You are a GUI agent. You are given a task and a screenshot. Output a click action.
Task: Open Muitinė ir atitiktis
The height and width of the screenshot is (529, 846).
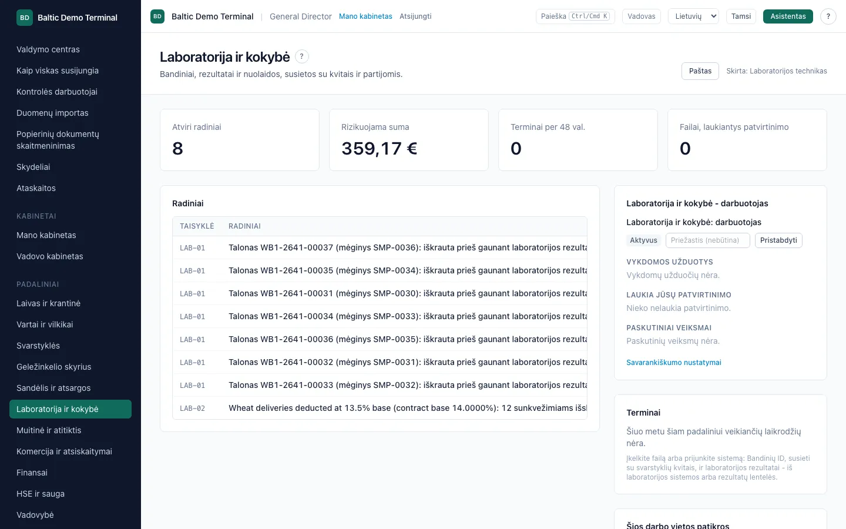(x=70, y=430)
